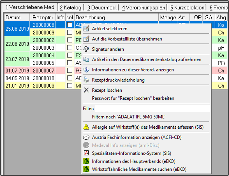Open the 4 Verordnungsplan tab
This screenshot has height=176, width=229.
(144, 8)
